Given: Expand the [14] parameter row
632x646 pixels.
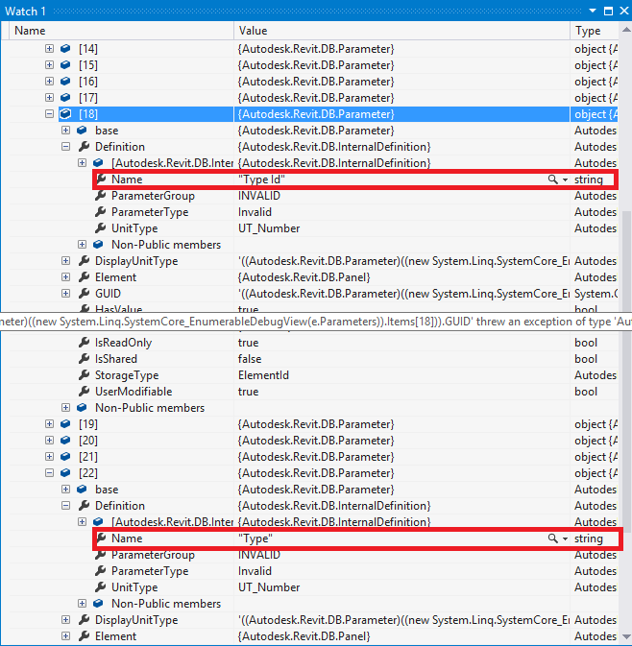Looking at the screenshot, I should [49, 49].
